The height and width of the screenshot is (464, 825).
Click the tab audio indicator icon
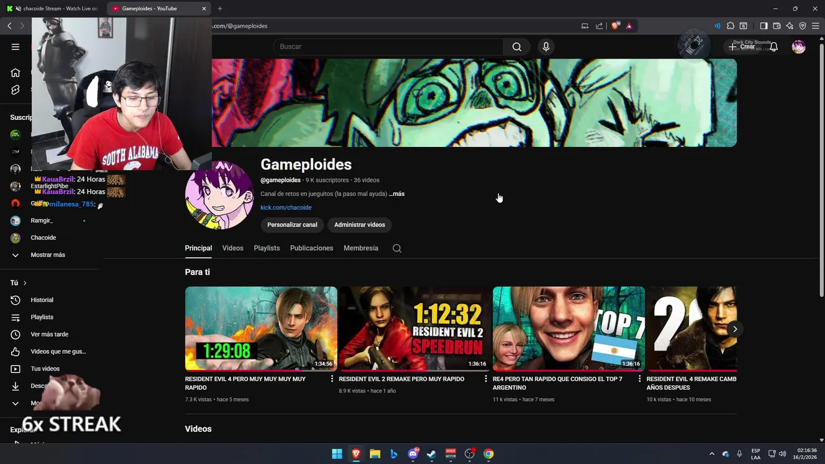pyautogui.click(x=717, y=26)
